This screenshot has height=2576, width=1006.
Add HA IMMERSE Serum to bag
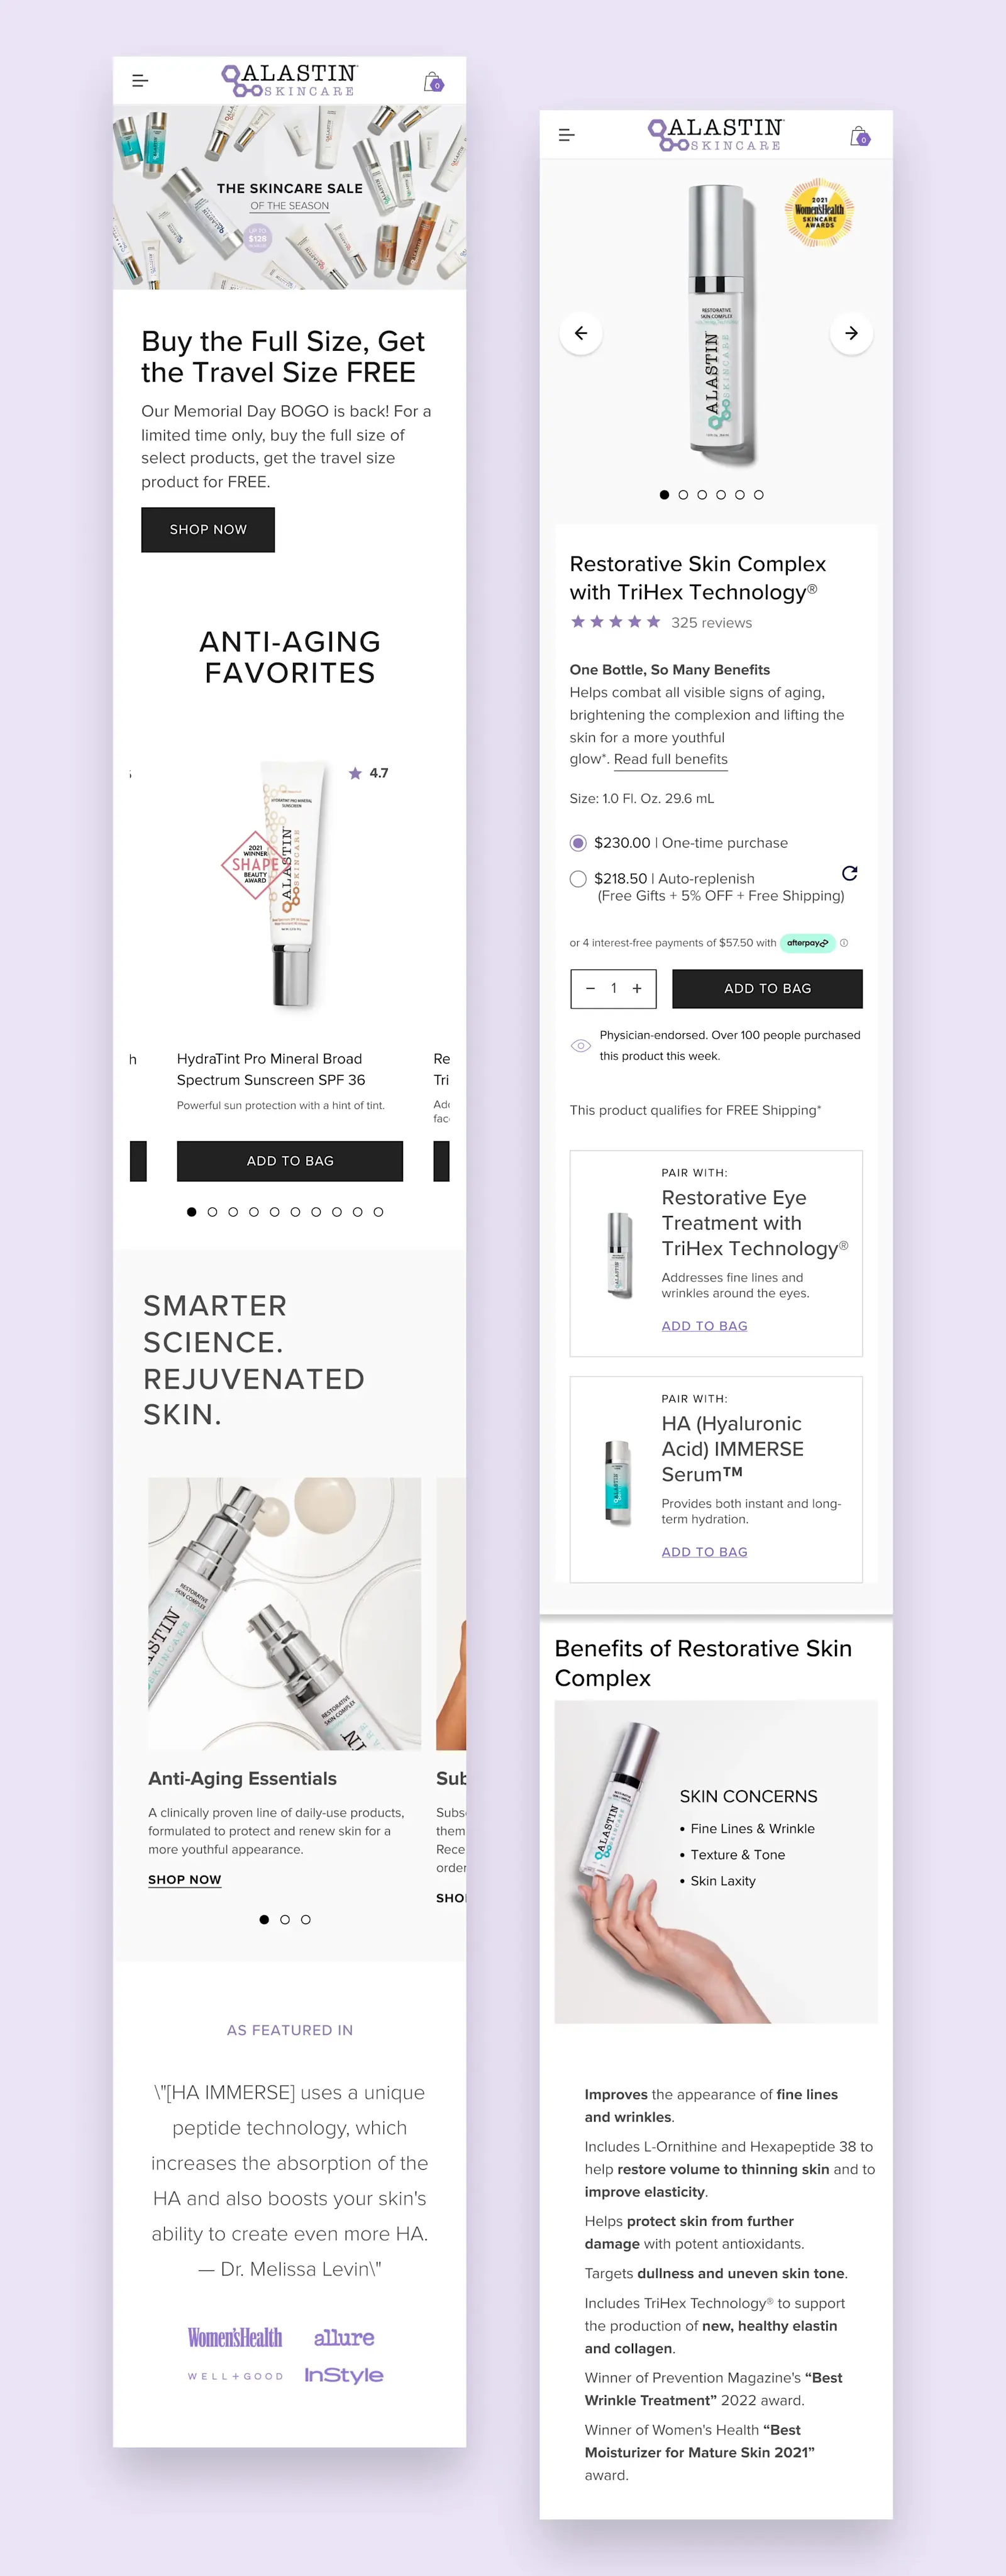click(x=704, y=1551)
